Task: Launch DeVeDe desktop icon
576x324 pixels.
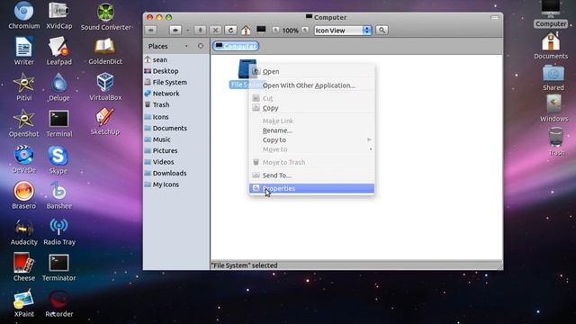Action: (24, 159)
